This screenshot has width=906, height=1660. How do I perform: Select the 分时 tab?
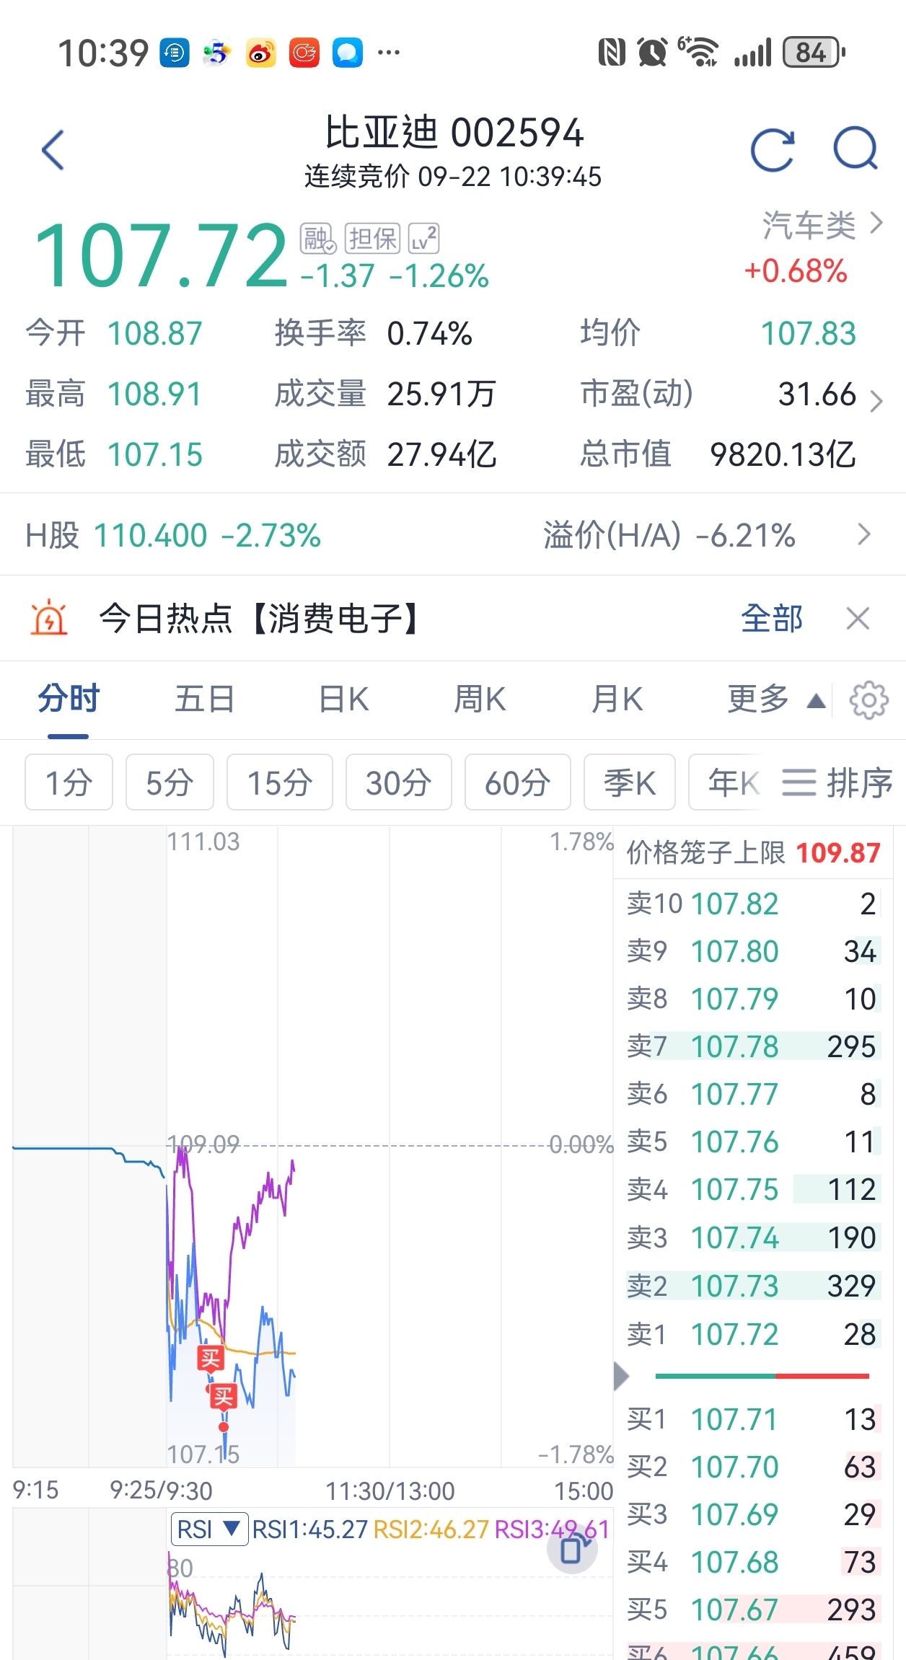click(69, 699)
